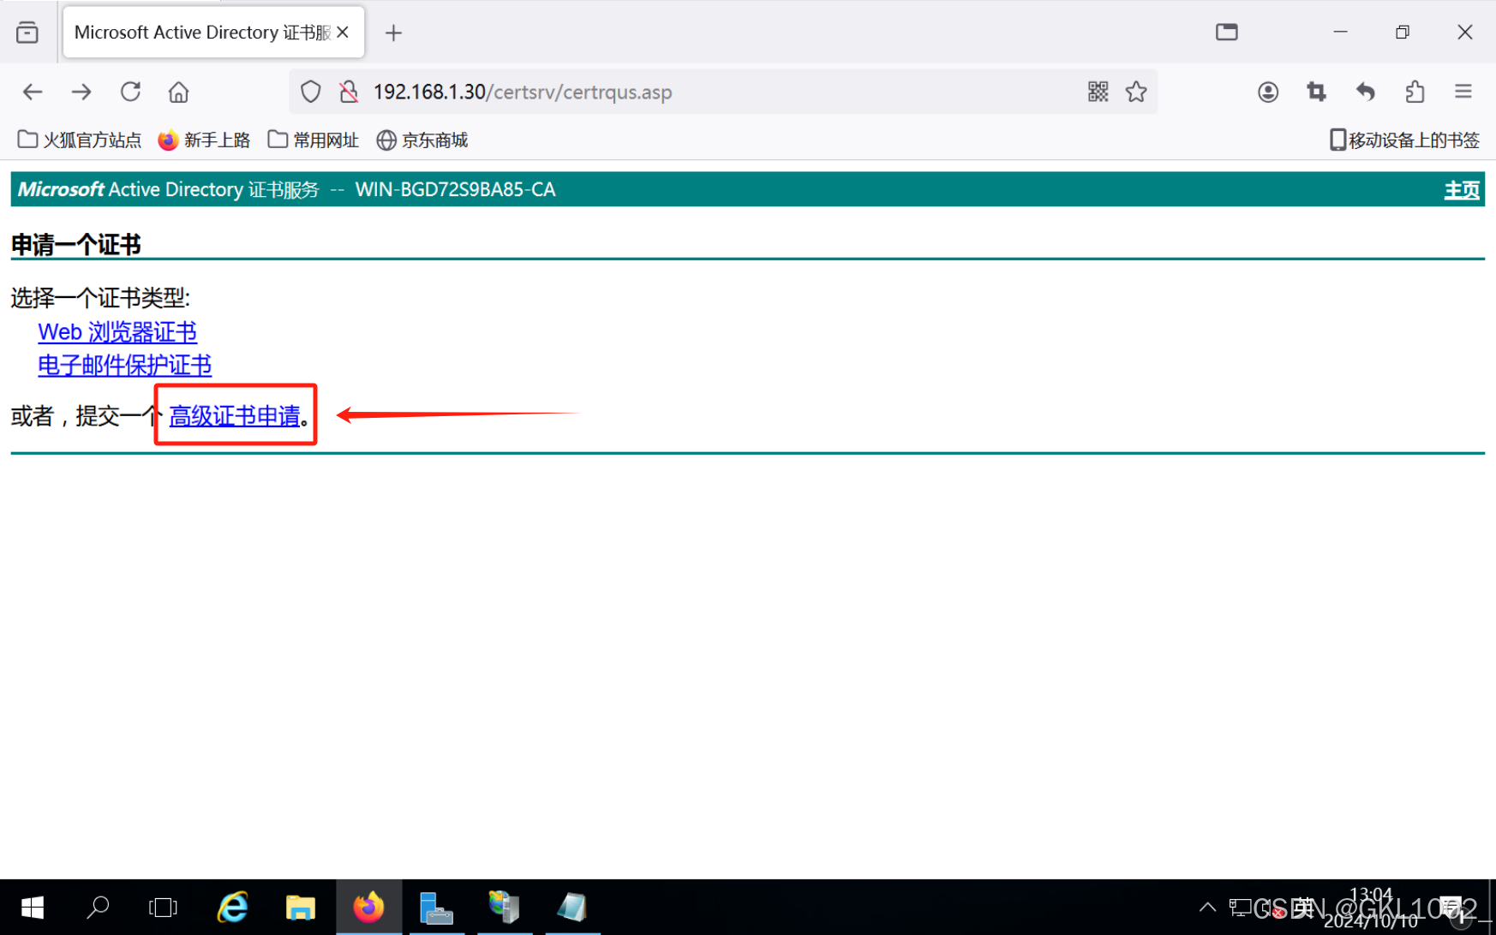Click the 申请一个证书 heading text
The height and width of the screenshot is (935, 1496).
point(75,245)
